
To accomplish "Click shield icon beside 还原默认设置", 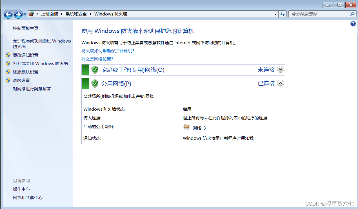I will (8, 72).
